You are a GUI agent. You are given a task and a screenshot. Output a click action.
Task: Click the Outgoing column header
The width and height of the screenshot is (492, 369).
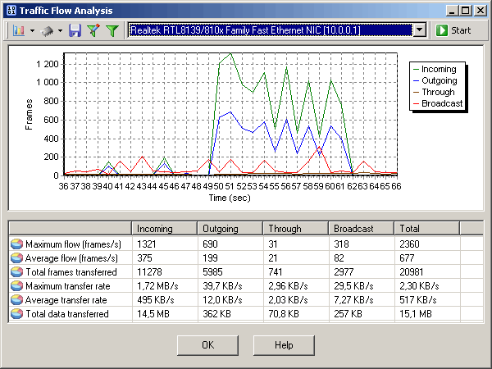point(230,229)
